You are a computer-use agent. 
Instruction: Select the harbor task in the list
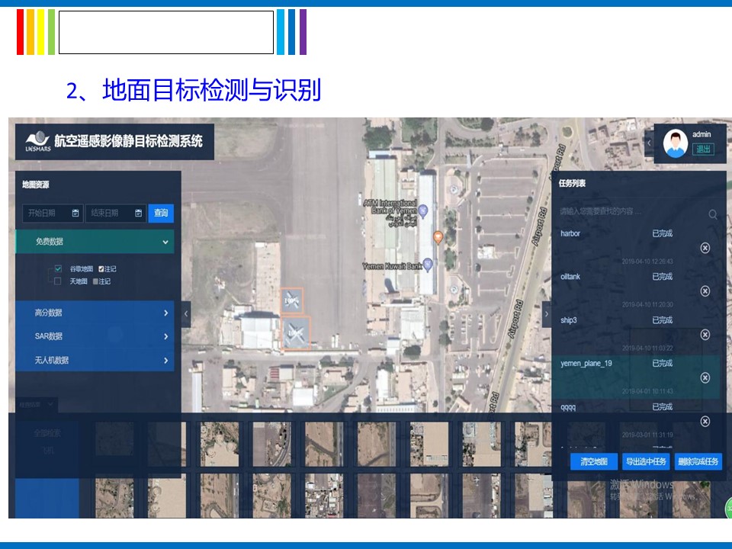tap(571, 233)
